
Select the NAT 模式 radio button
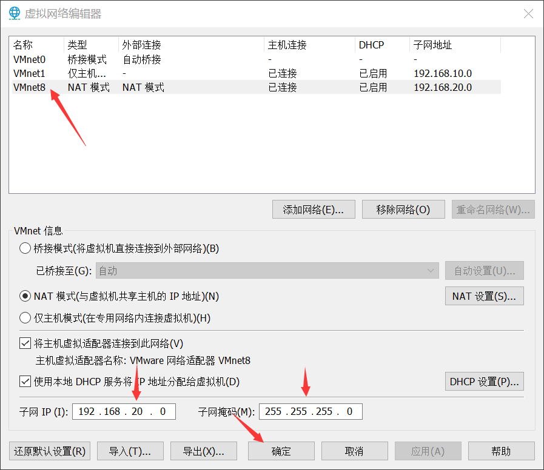(25, 296)
